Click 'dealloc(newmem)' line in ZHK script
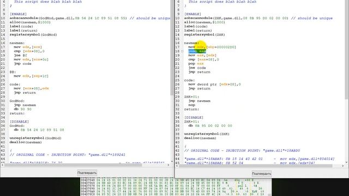The width and height of the screenshot is (349, 196). pos(200,138)
